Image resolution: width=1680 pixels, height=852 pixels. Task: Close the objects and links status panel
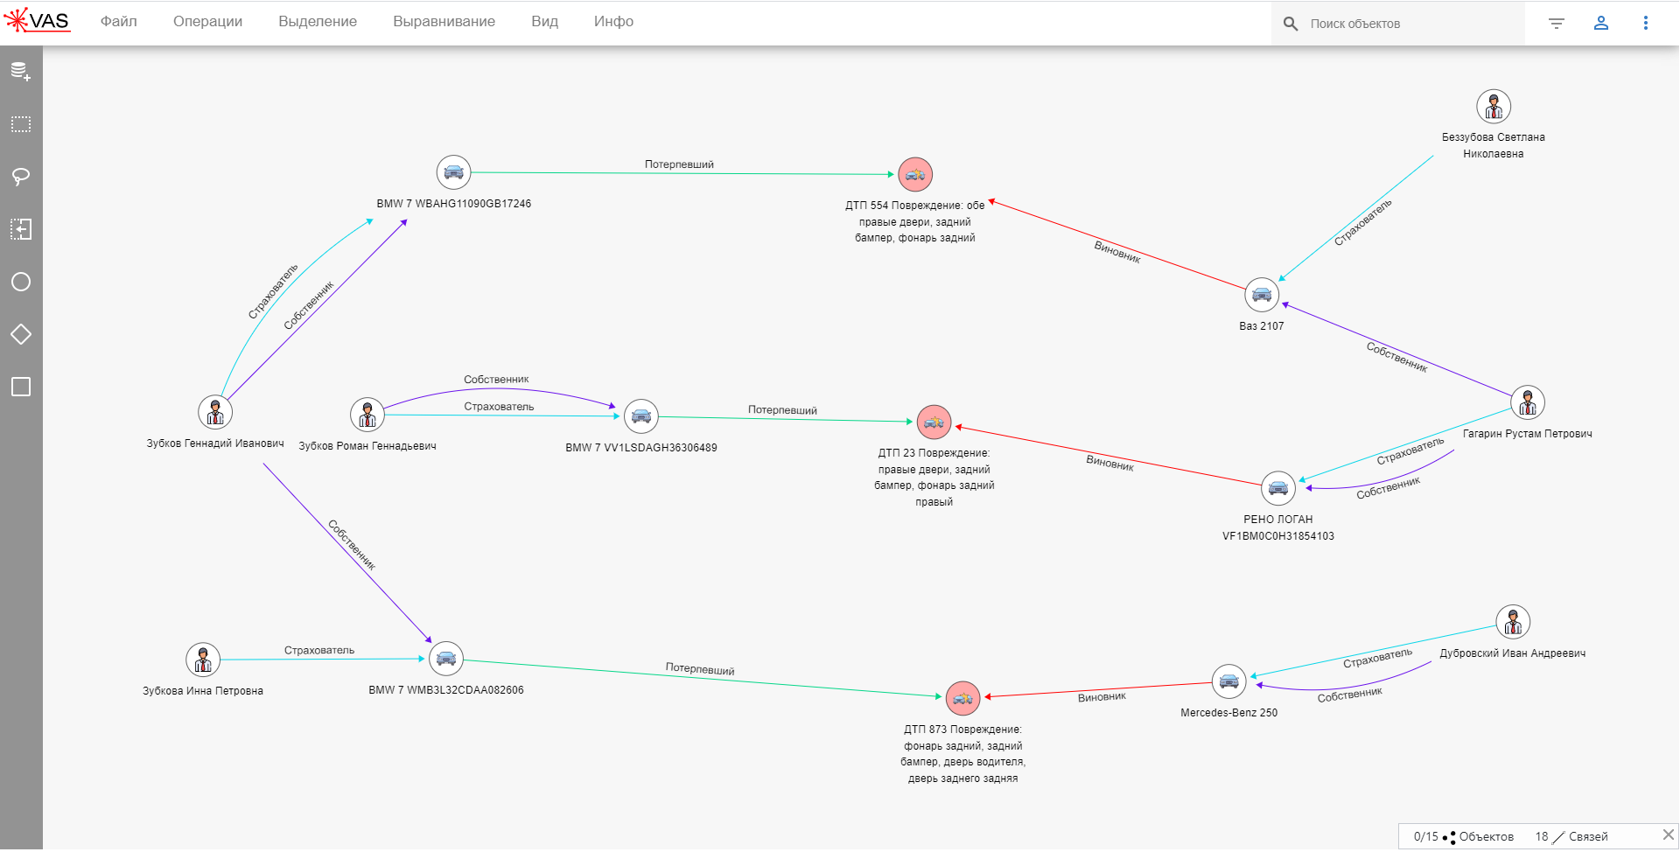point(1668,835)
